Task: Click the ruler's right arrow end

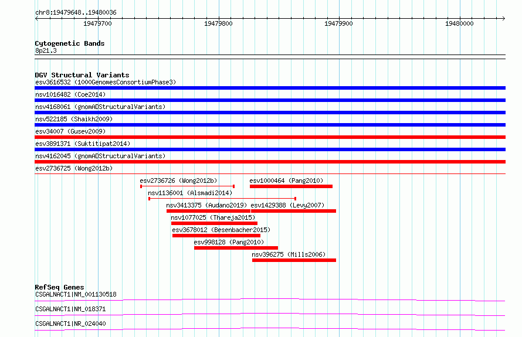Action: (x=504, y=19)
